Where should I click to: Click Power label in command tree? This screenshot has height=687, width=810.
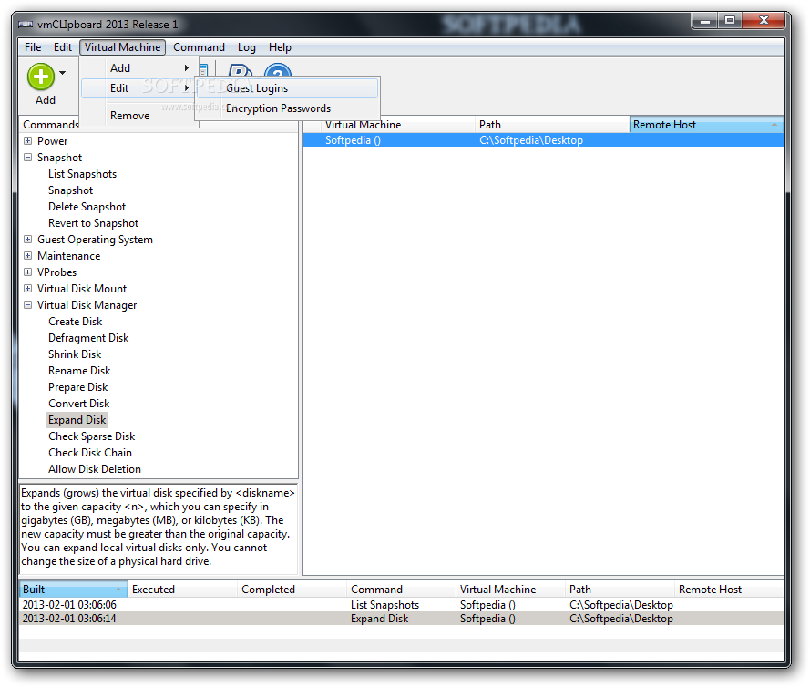pyautogui.click(x=52, y=141)
